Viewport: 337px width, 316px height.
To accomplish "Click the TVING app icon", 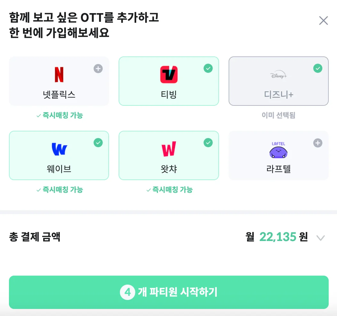I will pyautogui.click(x=169, y=74).
